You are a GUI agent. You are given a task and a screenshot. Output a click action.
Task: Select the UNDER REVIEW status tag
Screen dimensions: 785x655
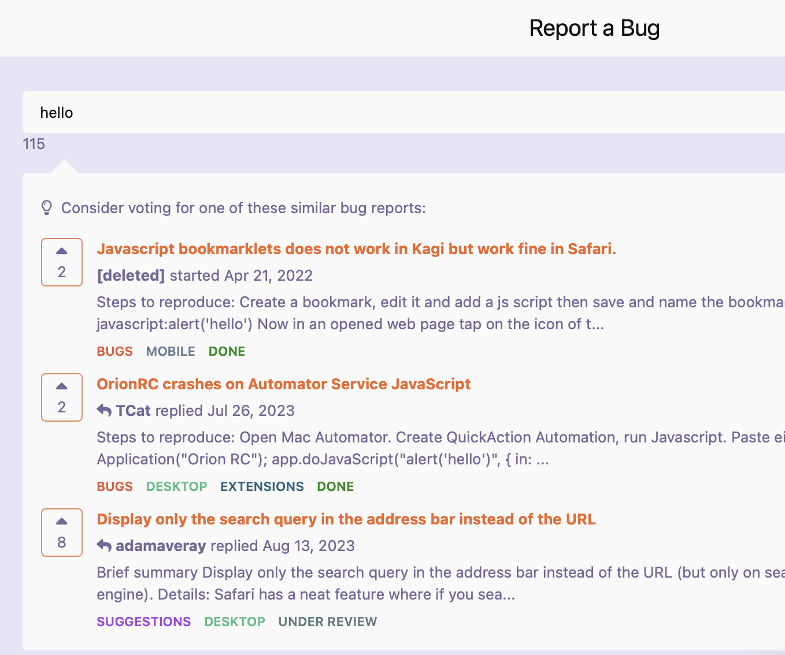click(327, 621)
